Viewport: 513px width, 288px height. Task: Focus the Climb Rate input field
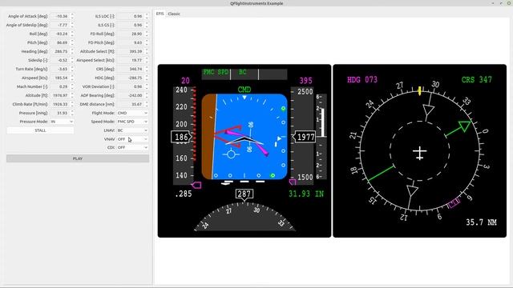[62, 104]
